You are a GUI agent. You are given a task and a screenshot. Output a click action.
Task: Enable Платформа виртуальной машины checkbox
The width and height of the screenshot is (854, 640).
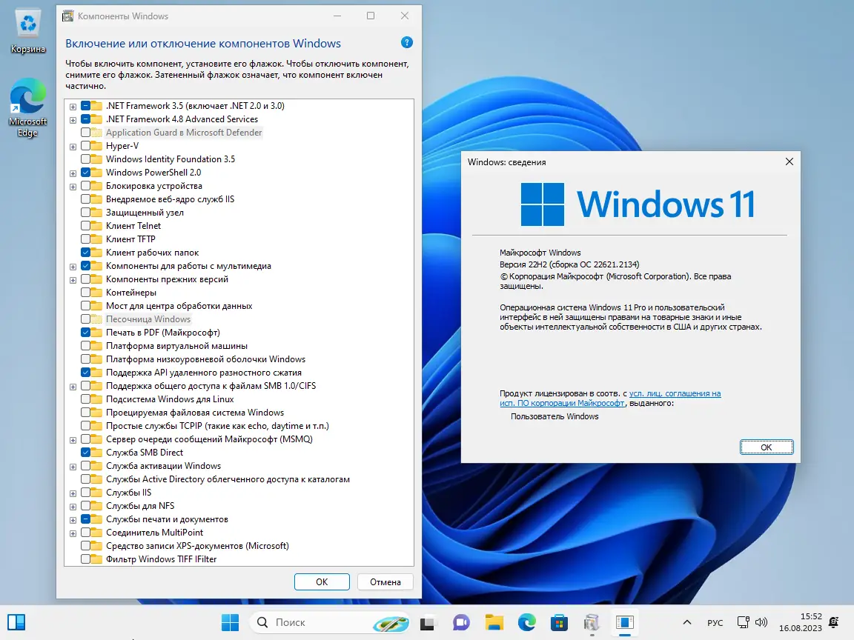click(85, 346)
